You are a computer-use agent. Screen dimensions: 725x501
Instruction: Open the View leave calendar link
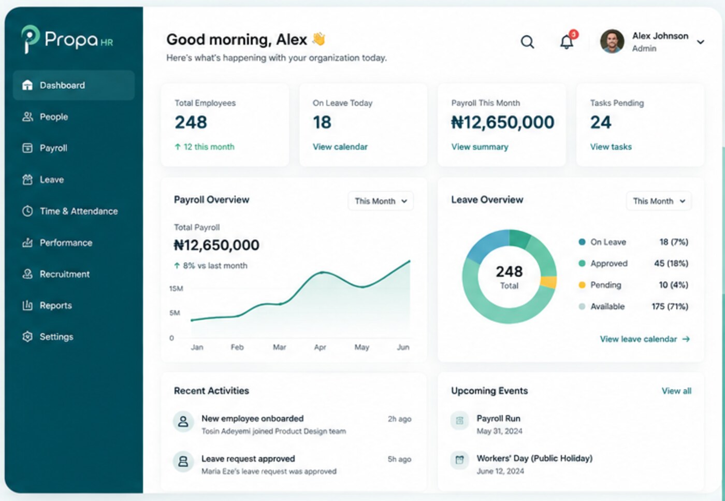639,339
